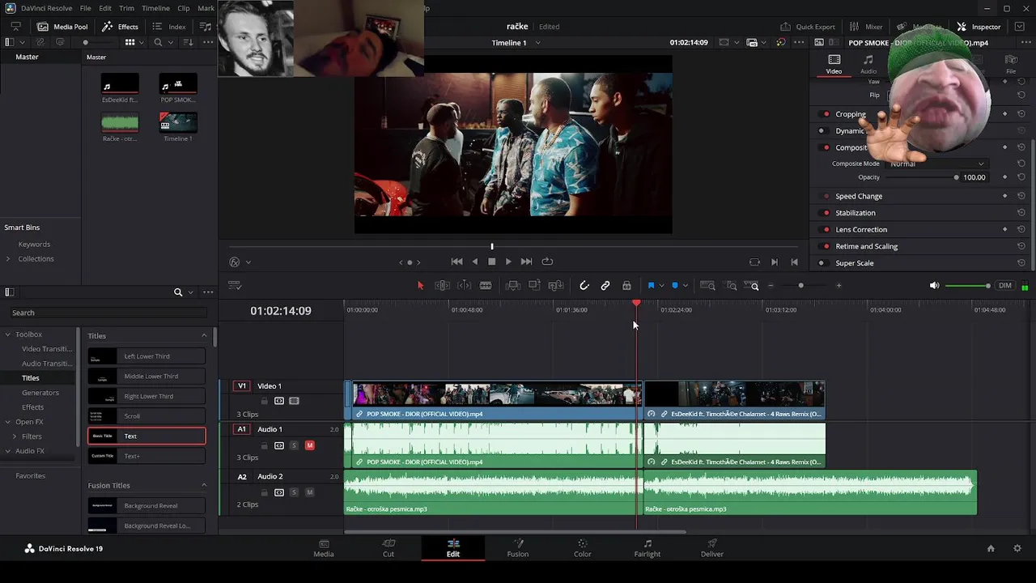Toggle loop playback

547,262
